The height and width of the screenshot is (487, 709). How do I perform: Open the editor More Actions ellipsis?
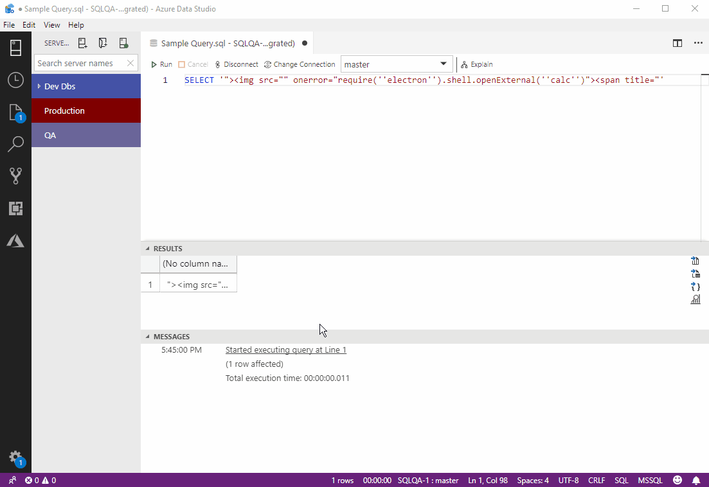[698, 44]
